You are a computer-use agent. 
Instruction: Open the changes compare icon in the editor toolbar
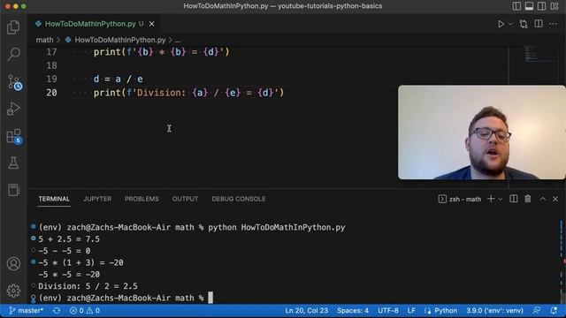[x=524, y=24]
